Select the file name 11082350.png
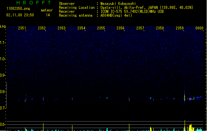The image size is (207, 131). [x=18, y=9]
